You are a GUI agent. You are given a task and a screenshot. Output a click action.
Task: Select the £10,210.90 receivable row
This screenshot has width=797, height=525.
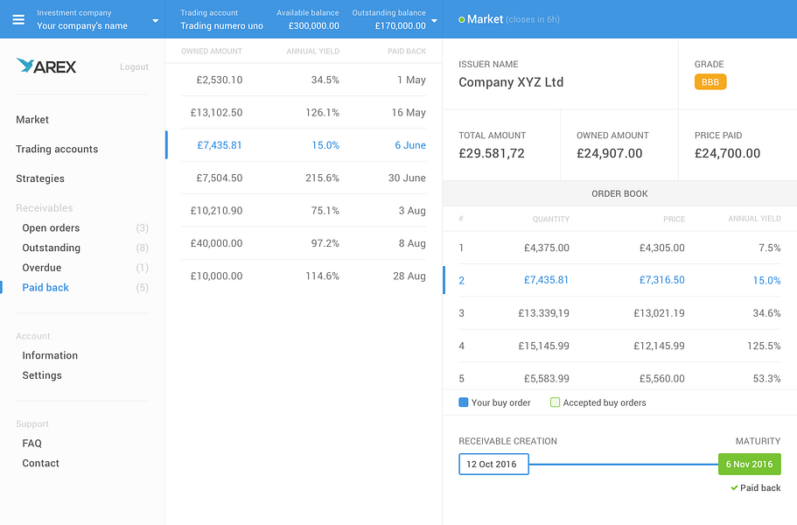click(x=304, y=210)
